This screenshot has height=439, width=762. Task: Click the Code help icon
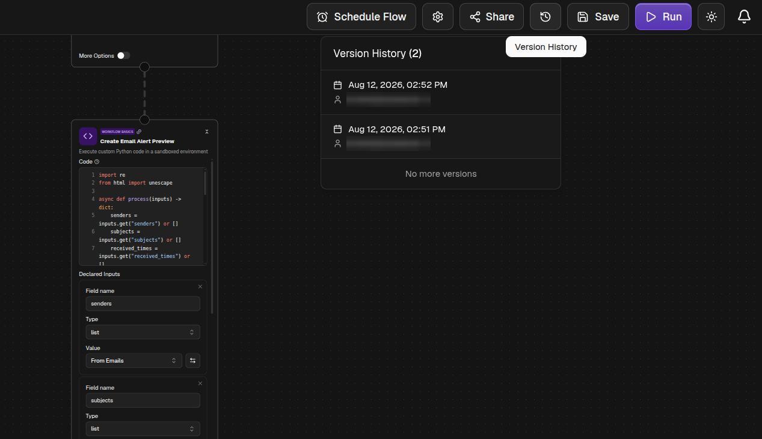(97, 162)
